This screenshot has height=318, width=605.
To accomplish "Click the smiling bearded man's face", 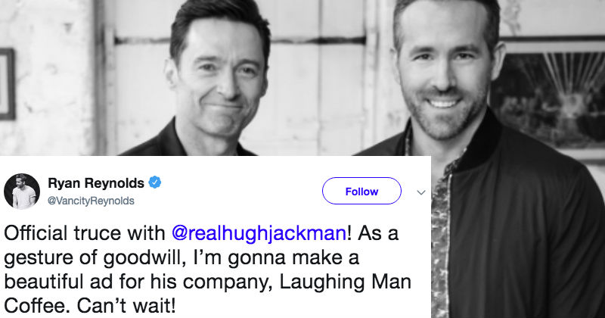I will pos(444,73).
